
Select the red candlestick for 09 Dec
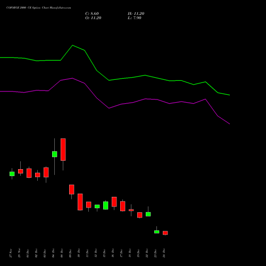click(x=72, y=189)
